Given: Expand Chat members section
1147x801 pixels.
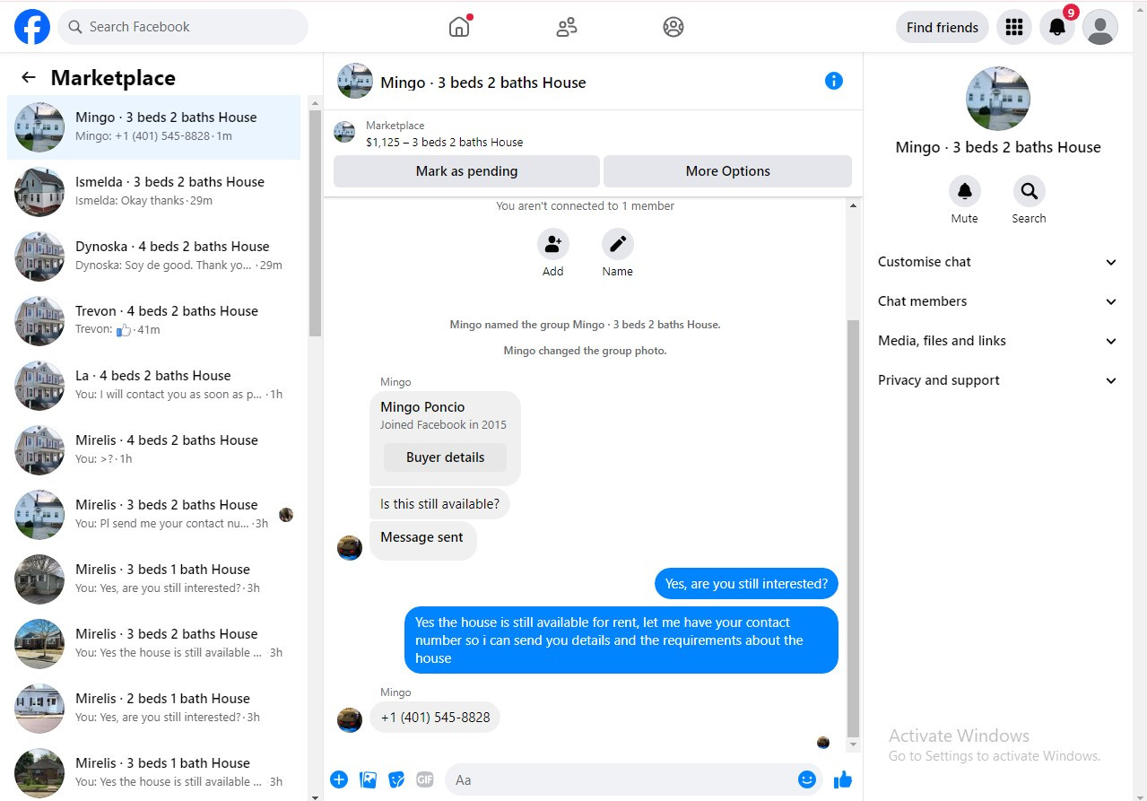Looking at the screenshot, I should click(998, 301).
